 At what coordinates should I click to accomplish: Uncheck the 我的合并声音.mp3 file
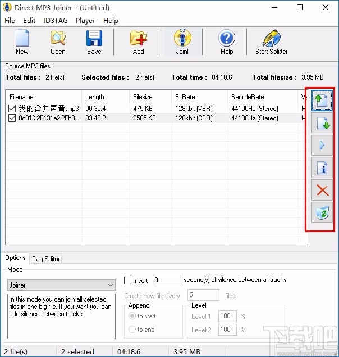click(x=12, y=108)
